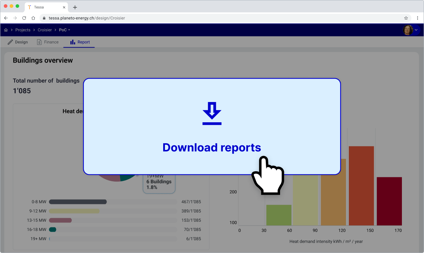Open the browser three-dot menu
The width and height of the screenshot is (424, 253).
click(418, 18)
